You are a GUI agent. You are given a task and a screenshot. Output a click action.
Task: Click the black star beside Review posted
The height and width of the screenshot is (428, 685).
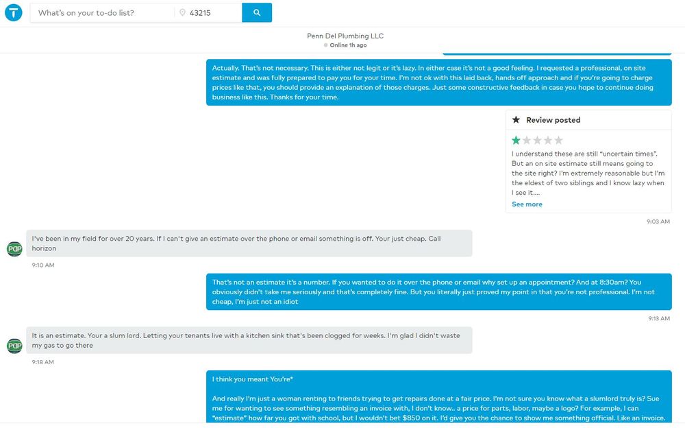[x=516, y=120]
